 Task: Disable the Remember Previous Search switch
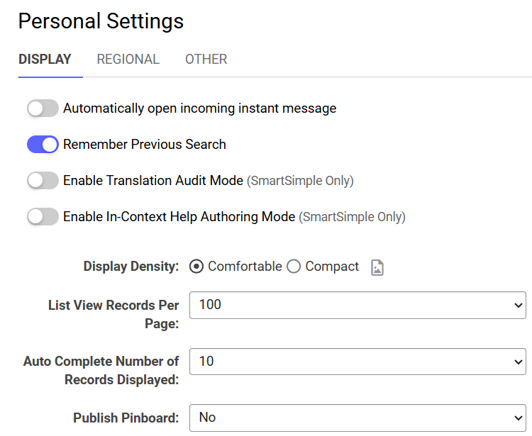(x=43, y=145)
